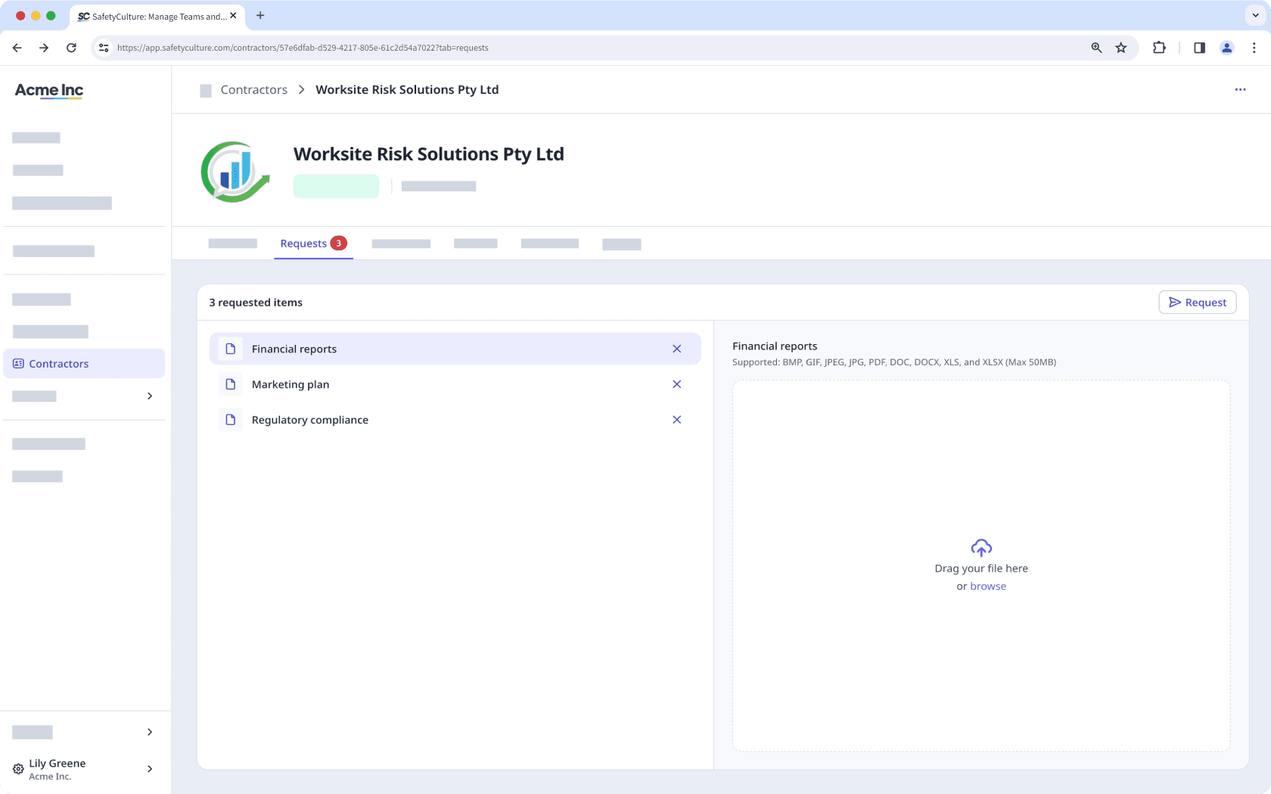Go back in browser history
Viewport: 1271px width, 794px height.
tap(17, 48)
